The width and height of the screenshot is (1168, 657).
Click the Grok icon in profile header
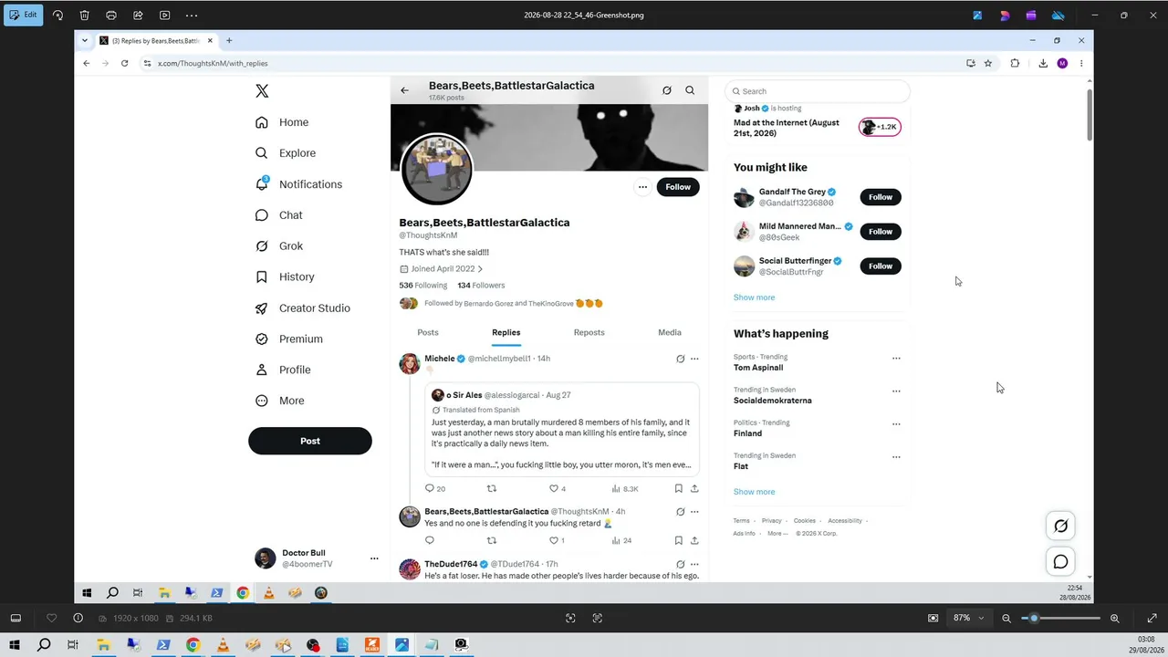click(x=667, y=90)
